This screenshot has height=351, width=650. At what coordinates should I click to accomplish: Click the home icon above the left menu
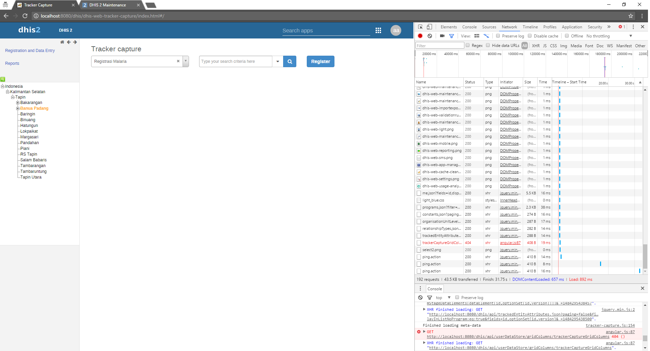[x=62, y=42]
